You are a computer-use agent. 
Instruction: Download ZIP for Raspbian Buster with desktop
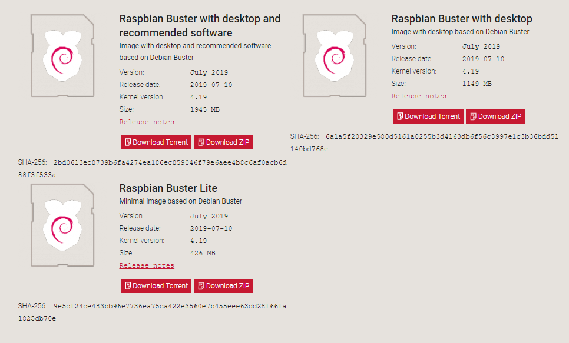[495, 116]
